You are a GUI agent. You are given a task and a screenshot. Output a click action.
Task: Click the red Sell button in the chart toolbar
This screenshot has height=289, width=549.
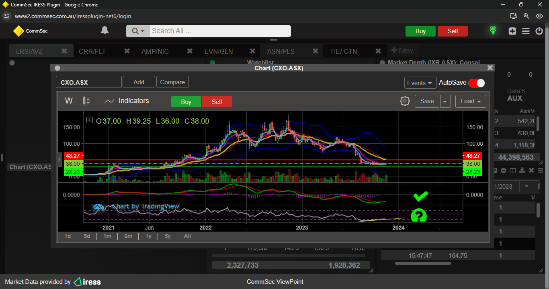point(217,102)
